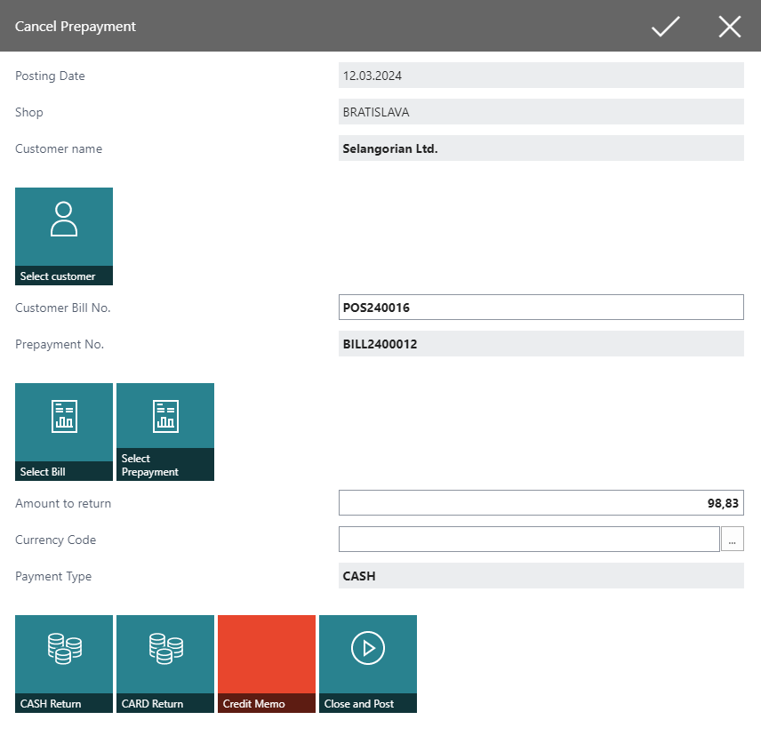The image size is (761, 736).
Task: Click the Prepayment No. label
Action: [x=60, y=345]
